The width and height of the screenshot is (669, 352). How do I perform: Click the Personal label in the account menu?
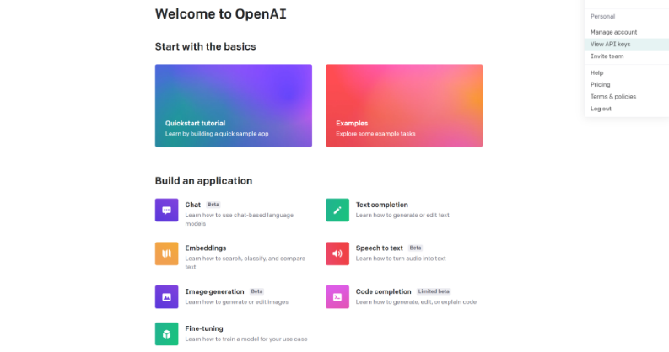click(x=602, y=17)
